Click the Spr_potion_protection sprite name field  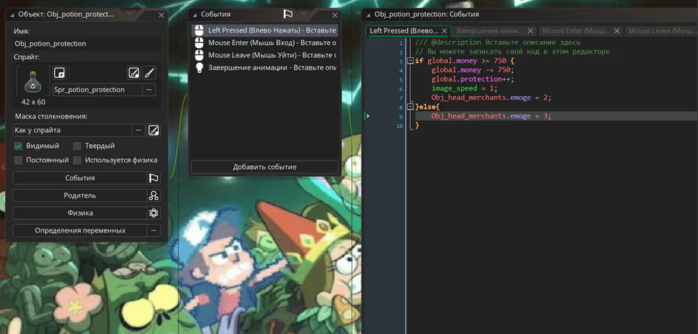(x=97, y=89)
